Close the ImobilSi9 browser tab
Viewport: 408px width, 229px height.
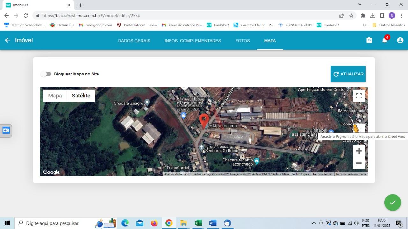click(69, 5)
